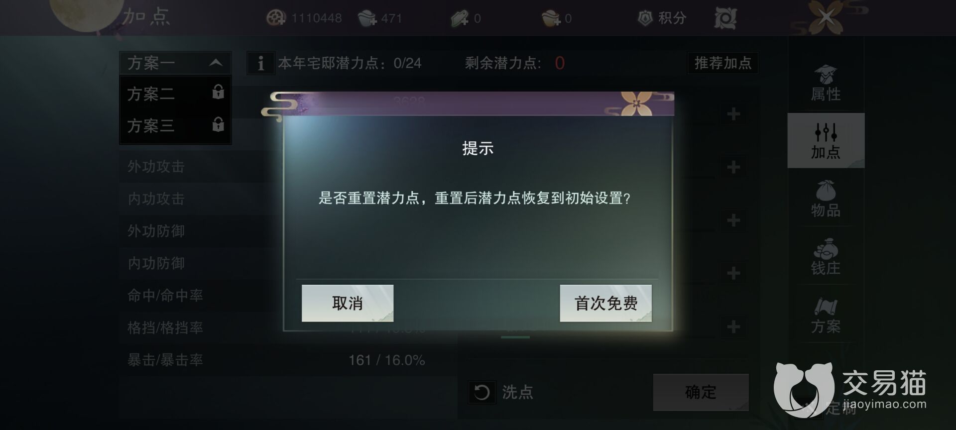Select locked 方案二 from the list
Screen dimensions: 956x430
click(x=175, y=94)
